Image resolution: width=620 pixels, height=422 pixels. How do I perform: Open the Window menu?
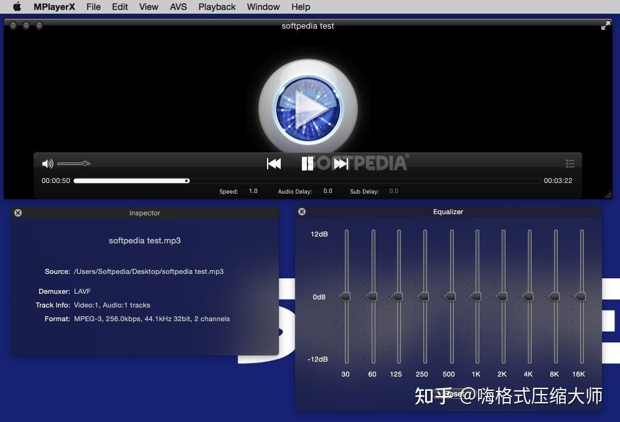tap(263, 7)
